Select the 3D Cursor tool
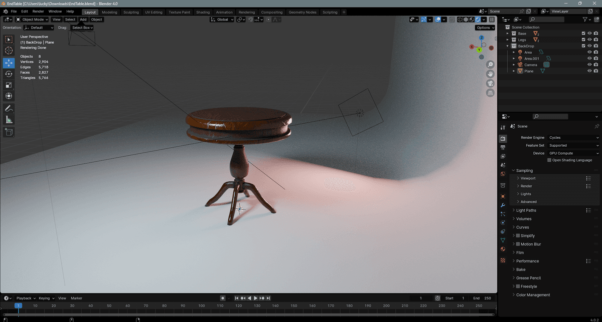 click(x=9, y=51)
